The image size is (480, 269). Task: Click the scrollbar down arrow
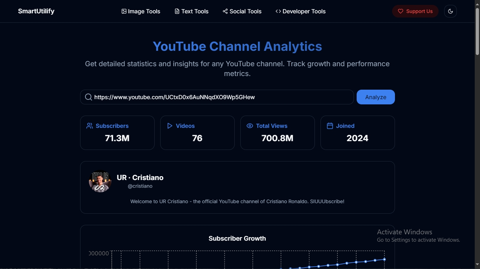coord(477,265)
